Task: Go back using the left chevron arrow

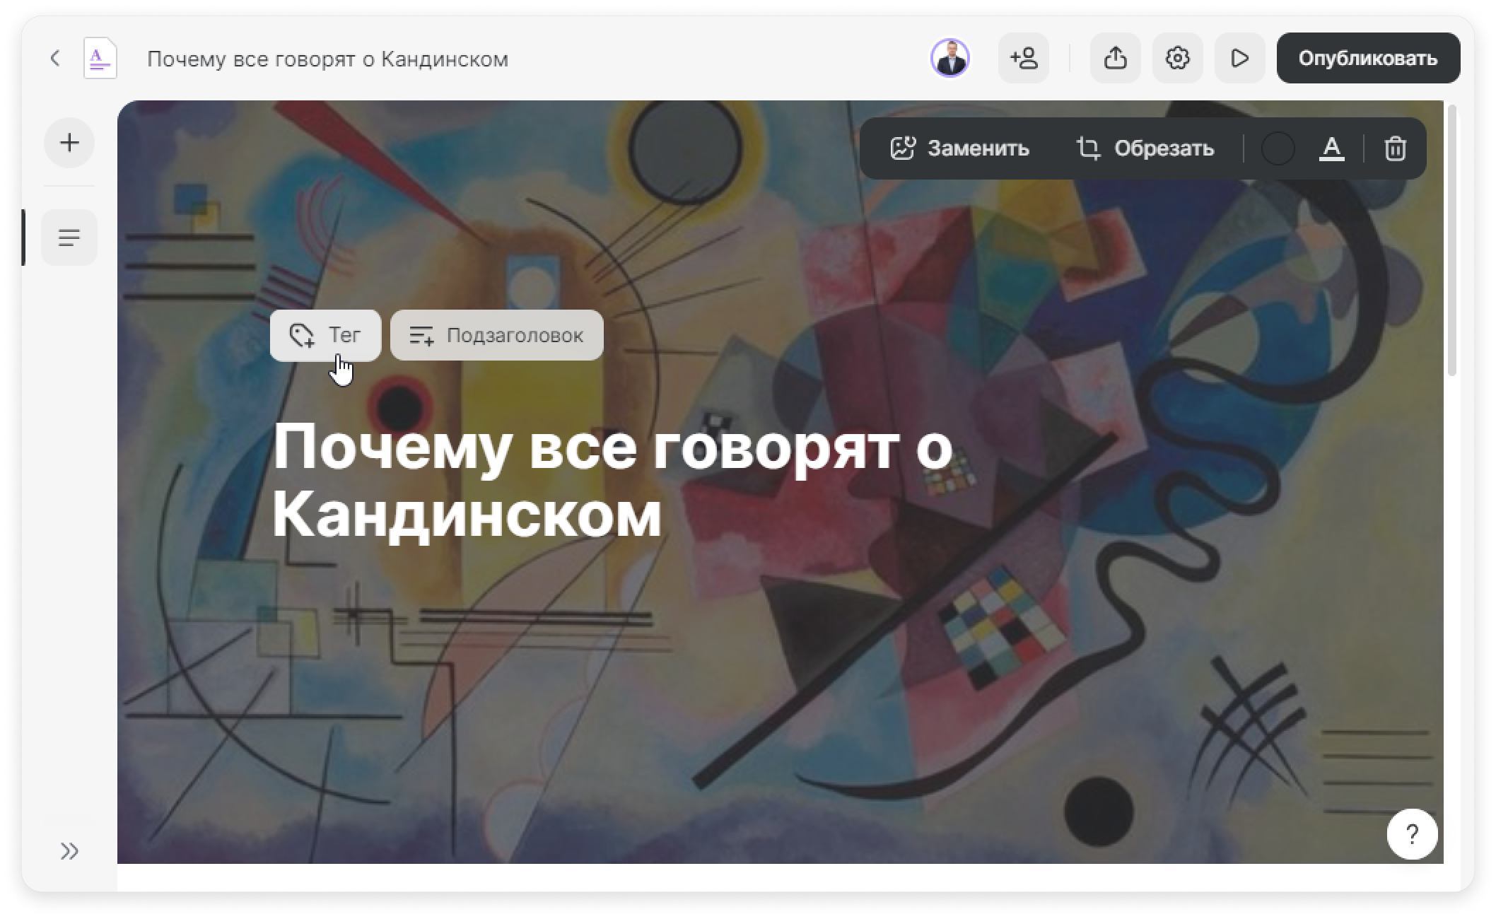Action: click(x=55, y=58)
